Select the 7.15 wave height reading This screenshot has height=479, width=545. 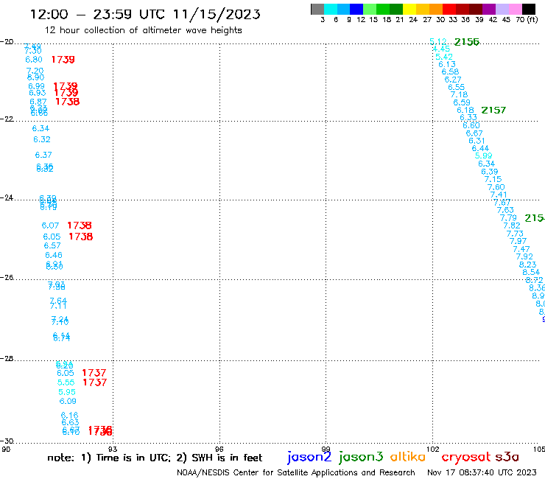tap(493, 180)
